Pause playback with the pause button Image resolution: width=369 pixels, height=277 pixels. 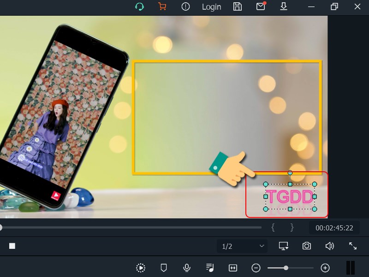[351, 268]
